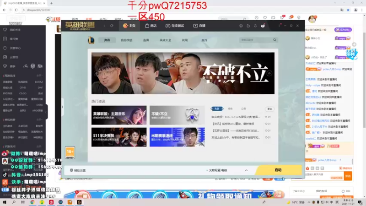
Task: Click the chat message input field
Action: point(324,176)
